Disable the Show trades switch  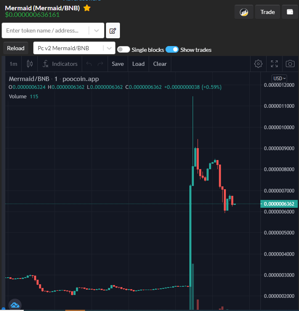(x=172, y=50)
